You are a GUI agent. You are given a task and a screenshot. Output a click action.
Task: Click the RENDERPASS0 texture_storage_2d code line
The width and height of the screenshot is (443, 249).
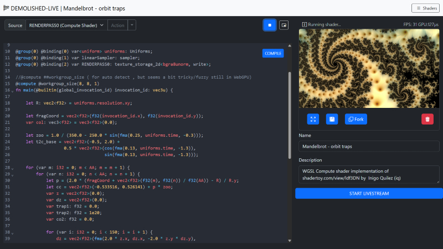(x=113, y=64)
